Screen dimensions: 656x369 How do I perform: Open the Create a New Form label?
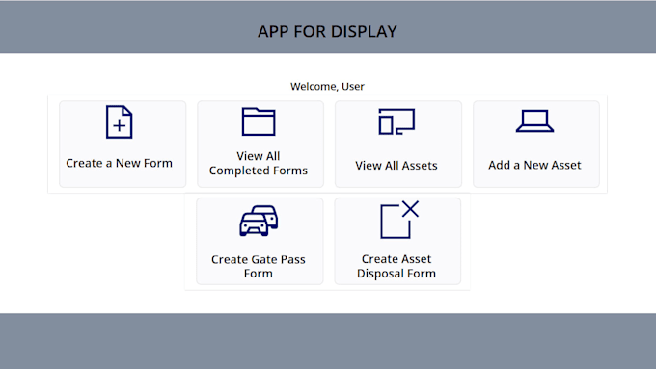tap(120, 163)
